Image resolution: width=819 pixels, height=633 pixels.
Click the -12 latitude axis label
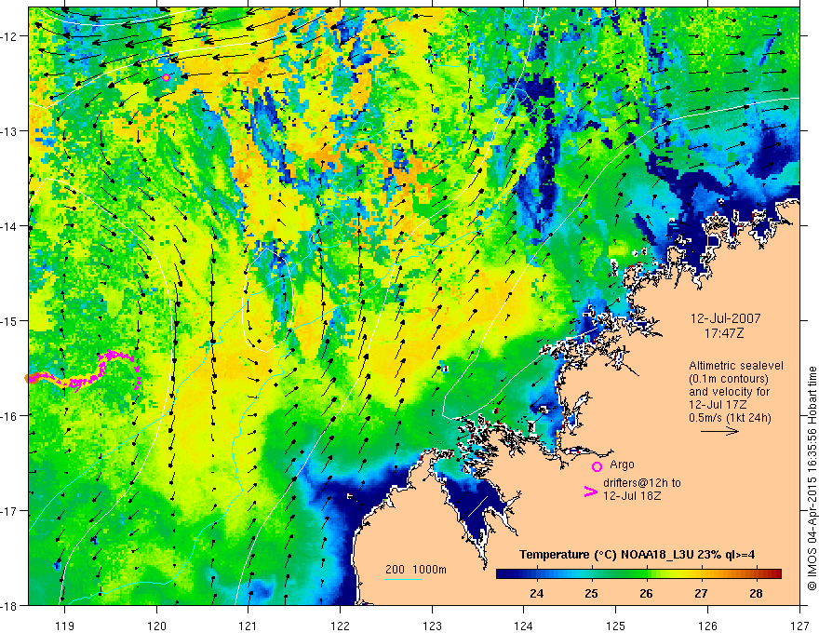(x=10, y=36)
